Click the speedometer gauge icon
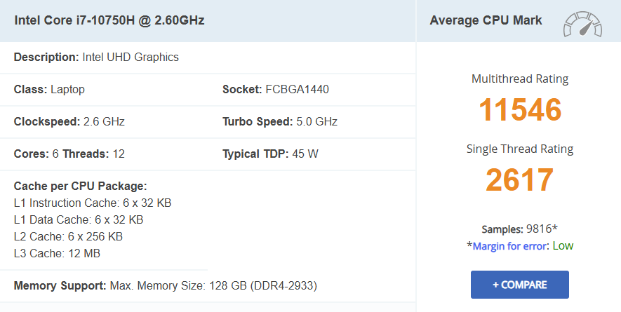 (x=582, y=24)
